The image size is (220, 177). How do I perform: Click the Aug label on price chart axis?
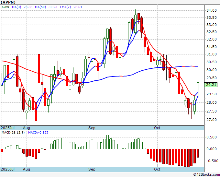27,128
